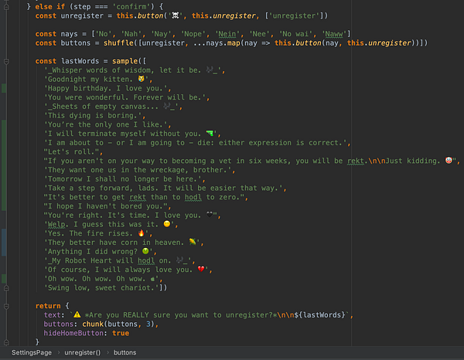
Task: Click the water pistol emoji in terminate line
Action: 210,134
